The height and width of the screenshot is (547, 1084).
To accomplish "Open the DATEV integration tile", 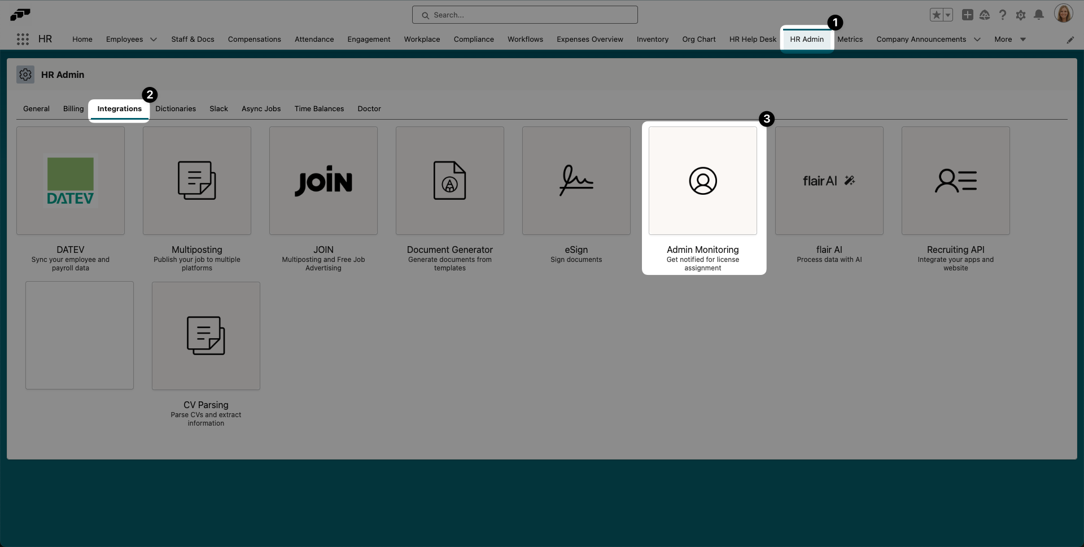I will [71, 181].
